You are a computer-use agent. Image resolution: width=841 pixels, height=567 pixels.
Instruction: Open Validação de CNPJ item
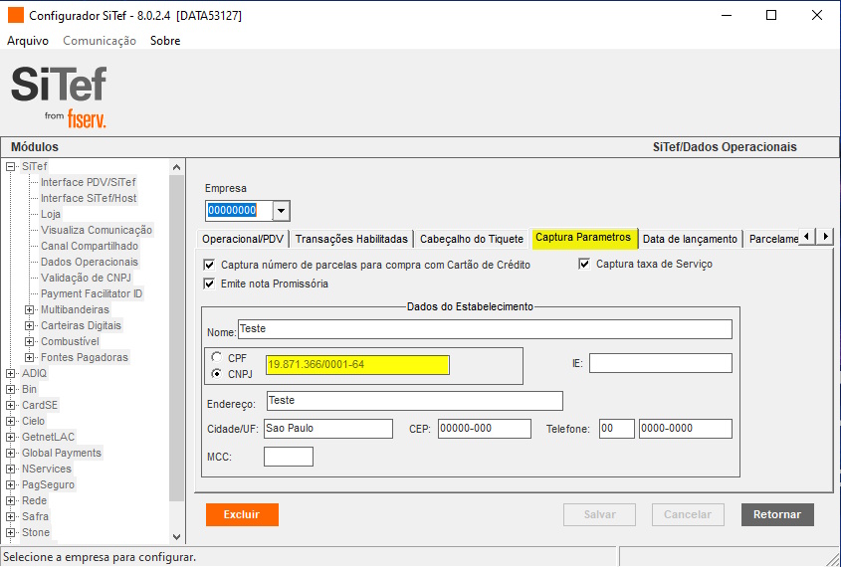point(86,278)
